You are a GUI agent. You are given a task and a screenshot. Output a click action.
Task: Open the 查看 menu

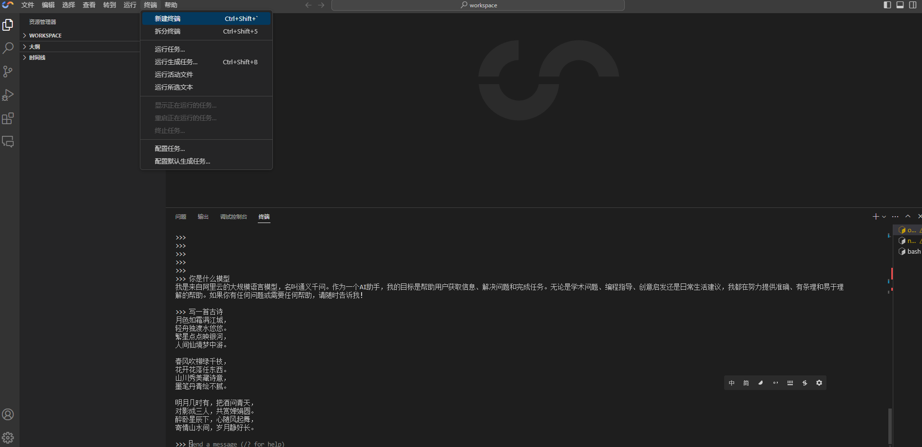(x=89, y=5)
